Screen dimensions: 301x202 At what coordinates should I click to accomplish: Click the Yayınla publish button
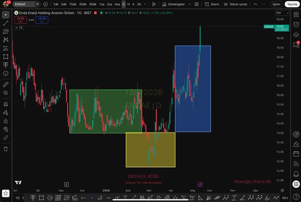click(292, 4)
